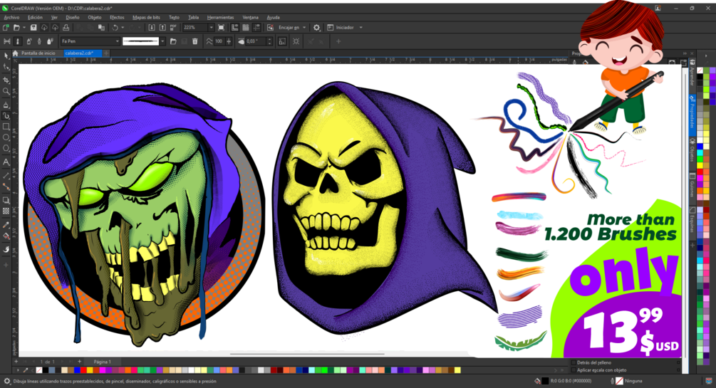Screen dimensions: 716x388
Task: Select the Interactive Fill bucket tool
Action: 6,236
